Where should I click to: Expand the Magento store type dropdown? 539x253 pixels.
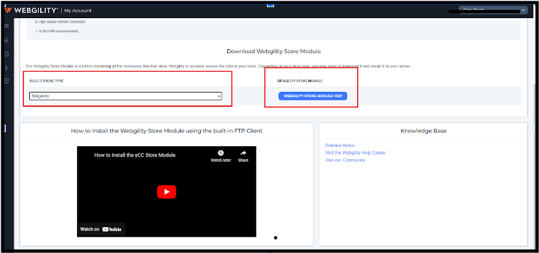pyautogui.click(x=126, y=96)
